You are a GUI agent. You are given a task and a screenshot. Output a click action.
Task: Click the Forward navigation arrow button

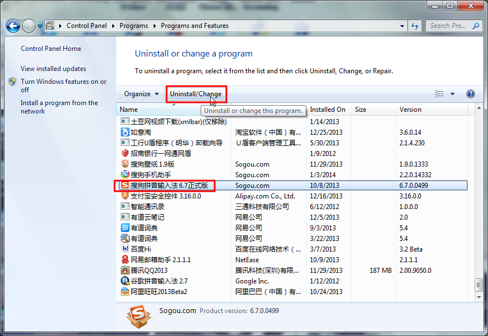(29, 26)
